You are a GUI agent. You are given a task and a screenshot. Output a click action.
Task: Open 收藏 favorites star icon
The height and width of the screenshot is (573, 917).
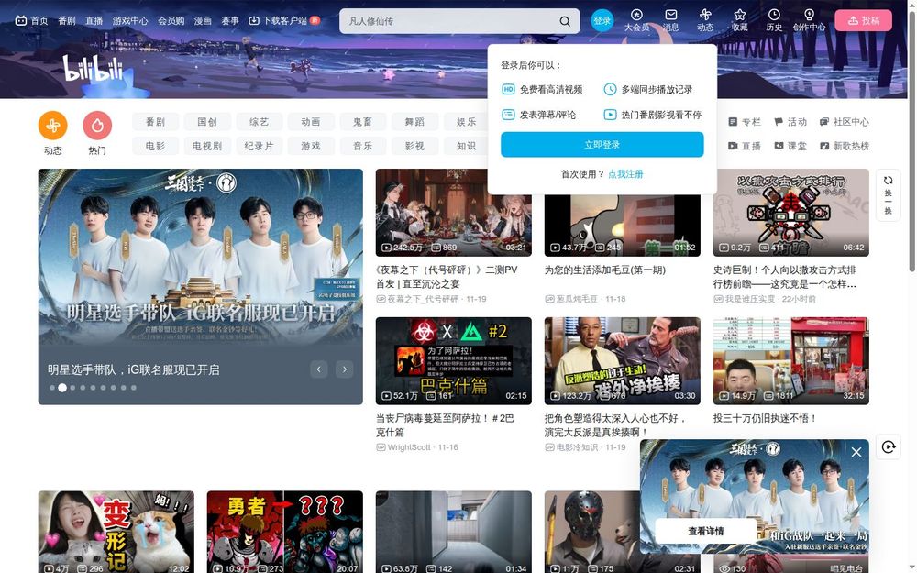[x=740, y=20]
